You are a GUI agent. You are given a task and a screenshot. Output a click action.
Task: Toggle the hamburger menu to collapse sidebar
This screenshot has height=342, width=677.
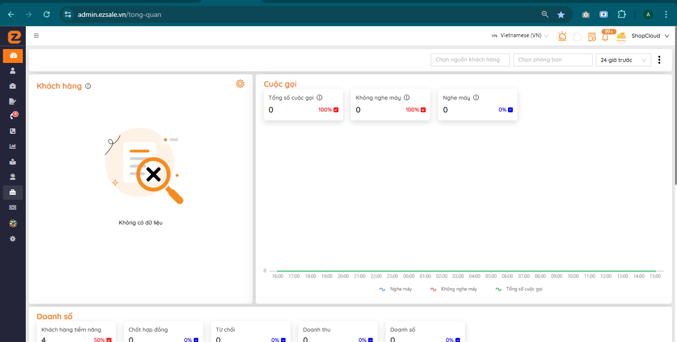[x=36, y=36]
